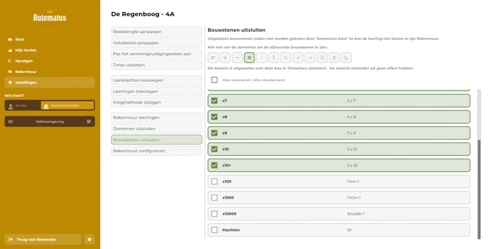This screenshot has height=249, width=491.
Task: Select the percentage domain icon
Action: click(286, 58)
